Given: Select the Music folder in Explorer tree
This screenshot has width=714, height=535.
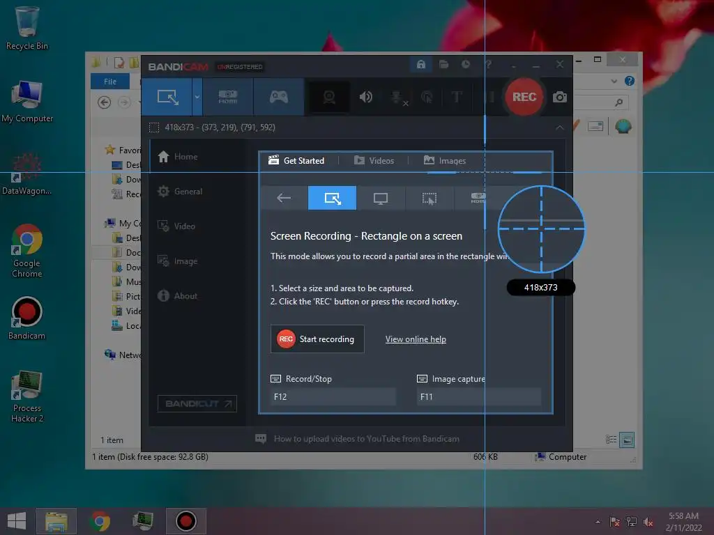Looking at the screenshot, I should pyautogui.click(x=127, y=281).
